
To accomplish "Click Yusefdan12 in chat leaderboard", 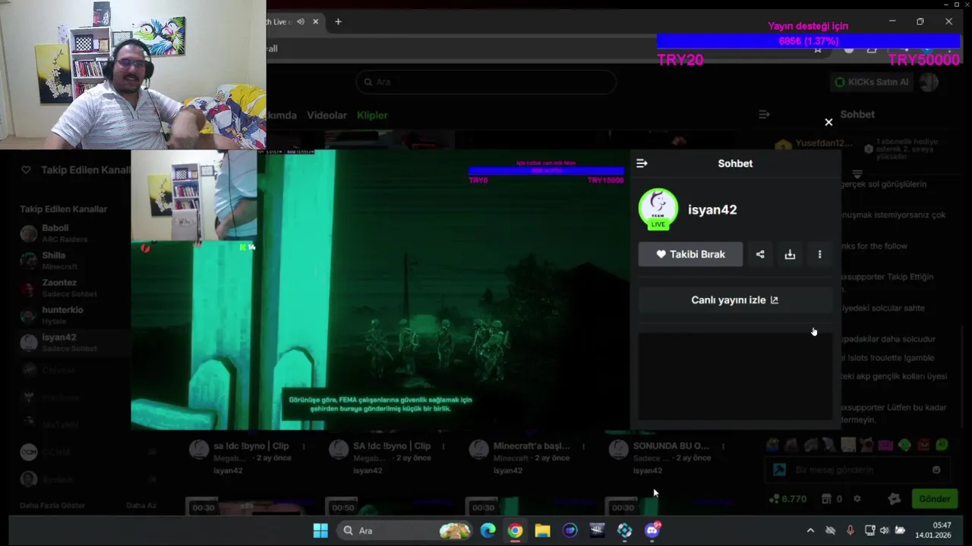I will (823, 143).
